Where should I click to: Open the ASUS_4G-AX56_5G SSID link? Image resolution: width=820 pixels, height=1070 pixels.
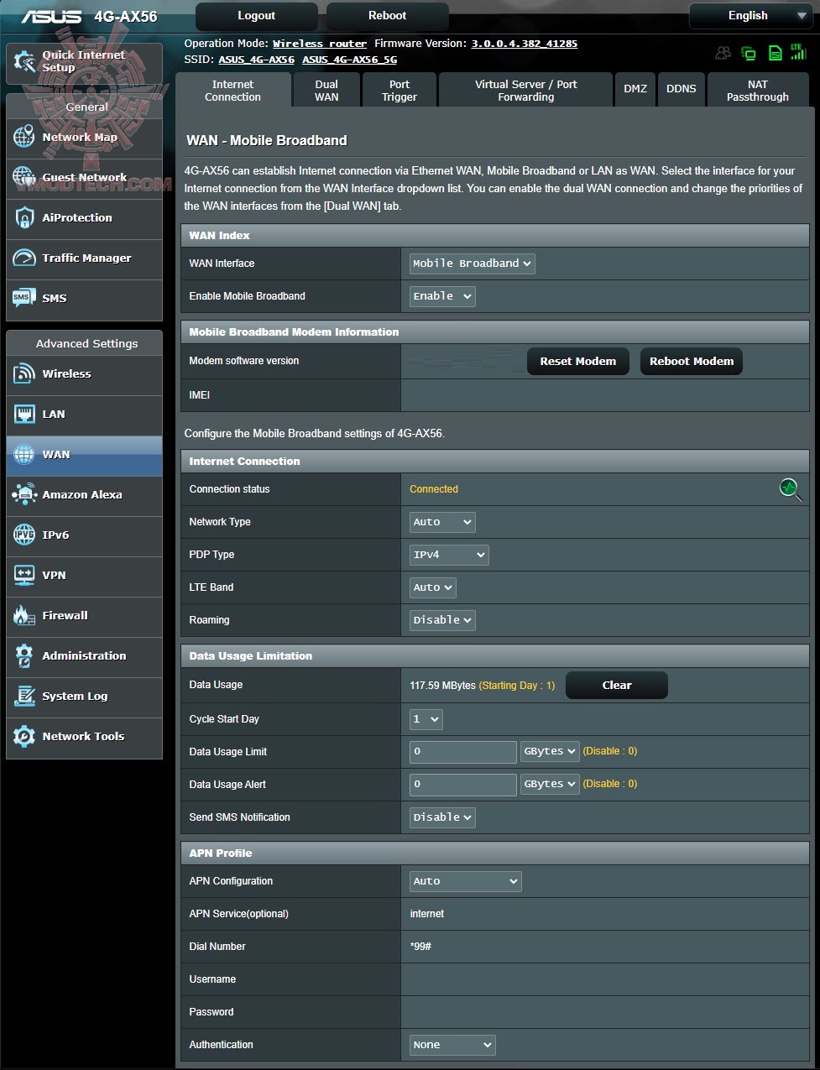pos(350,60)
